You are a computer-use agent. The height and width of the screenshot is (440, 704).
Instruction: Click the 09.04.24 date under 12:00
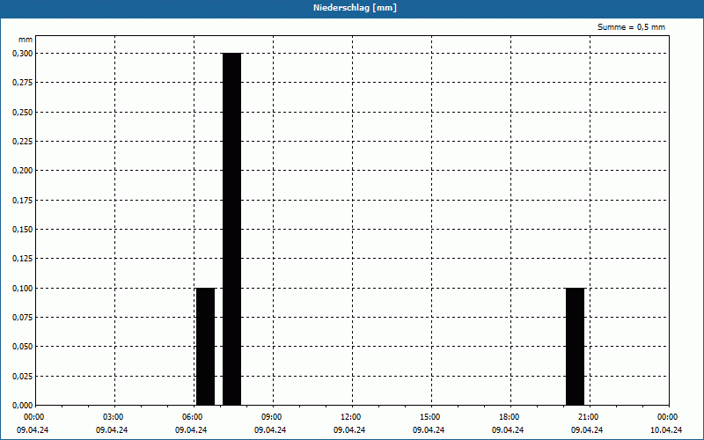click(x=349, y=430)
